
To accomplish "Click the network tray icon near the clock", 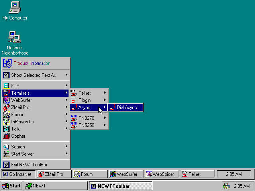I will tap(226, 186).
